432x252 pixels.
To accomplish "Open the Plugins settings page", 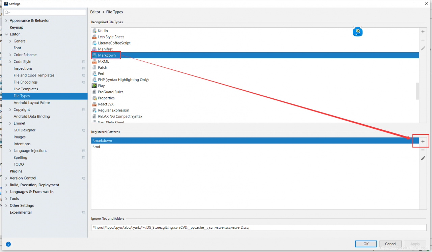I will click(x=16, y=171).
